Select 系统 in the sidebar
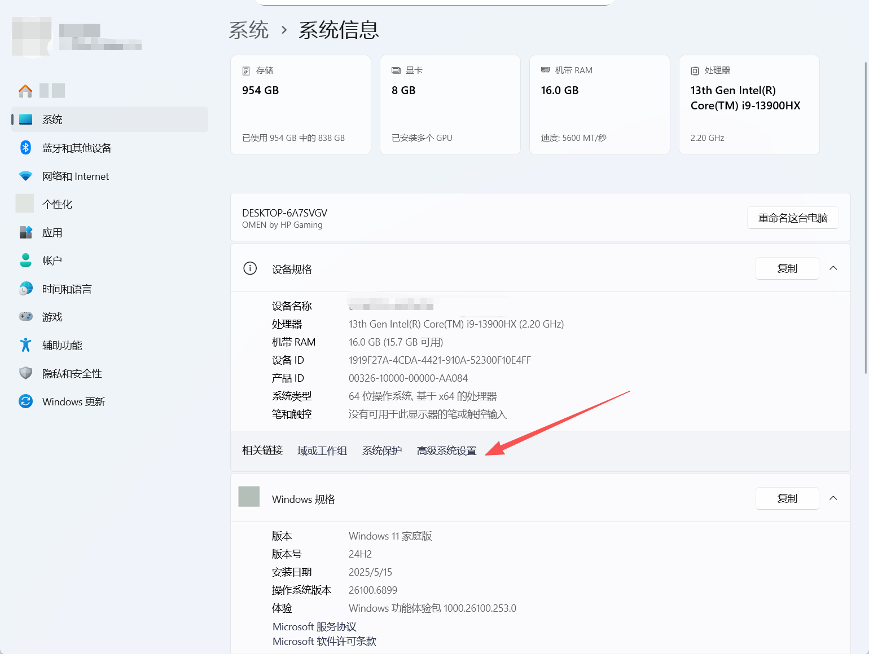Image resolution: width=869 pixels, height=654 pixels. coord(109,120)
